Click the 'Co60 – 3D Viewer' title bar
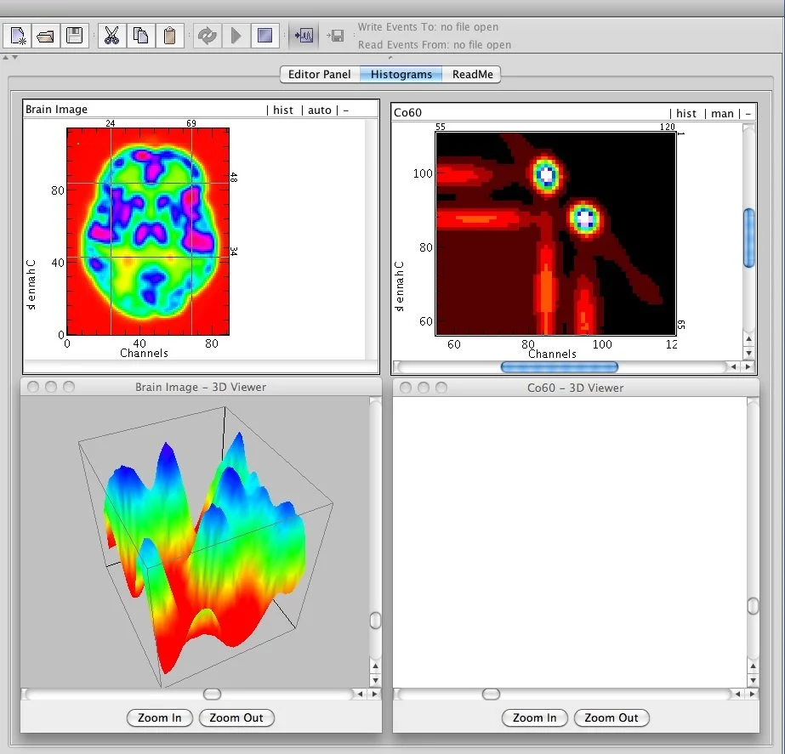The width and height of the screenshot is (785, 754). (576, 388)
